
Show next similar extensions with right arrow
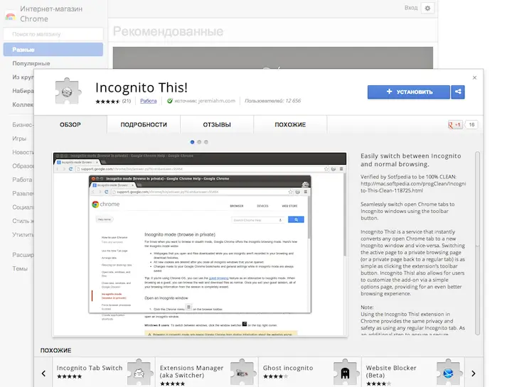(x=474, y=374)
